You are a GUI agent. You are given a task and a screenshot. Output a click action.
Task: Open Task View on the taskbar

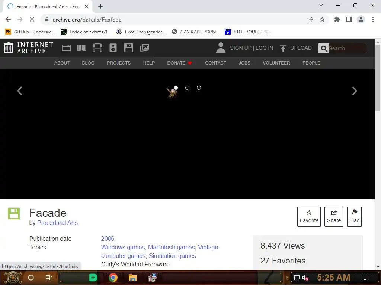49,278
